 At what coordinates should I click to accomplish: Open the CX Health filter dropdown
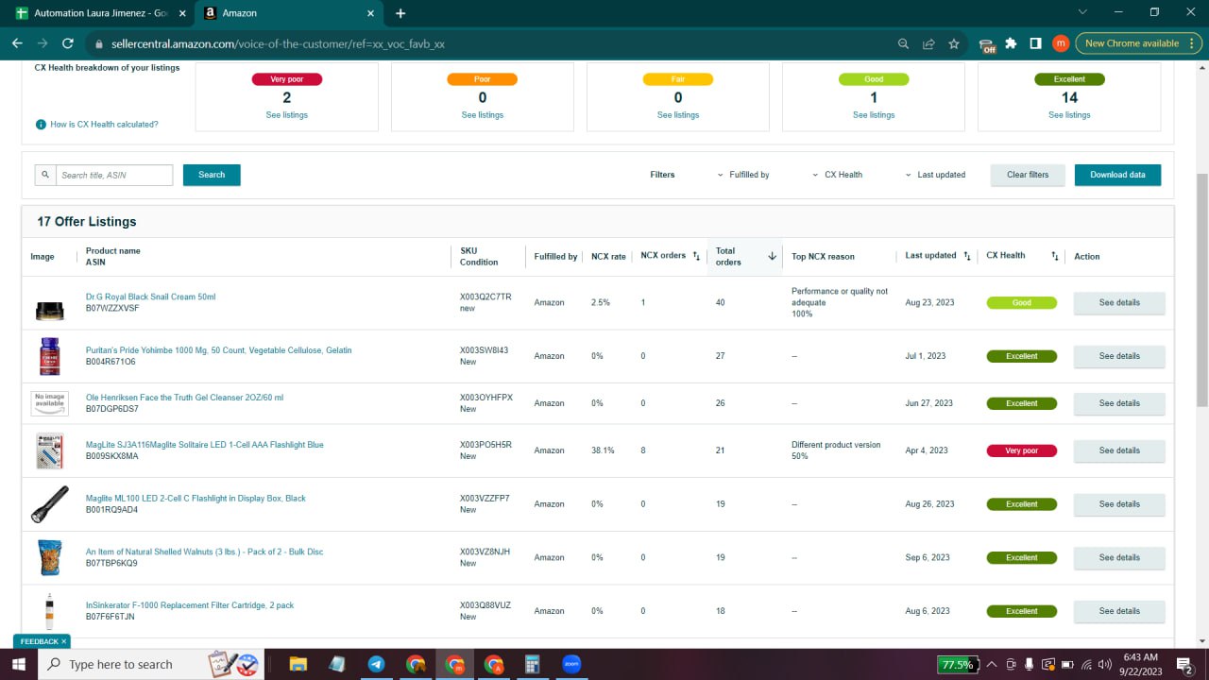point(838,175)
